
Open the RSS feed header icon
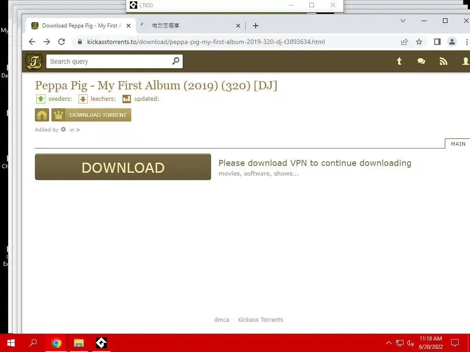point(443,61)
